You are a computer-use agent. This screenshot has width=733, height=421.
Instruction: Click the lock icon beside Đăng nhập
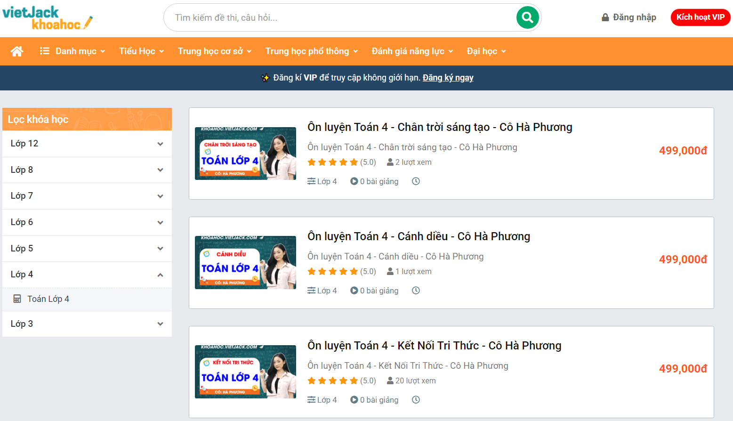tap(605, 17)
